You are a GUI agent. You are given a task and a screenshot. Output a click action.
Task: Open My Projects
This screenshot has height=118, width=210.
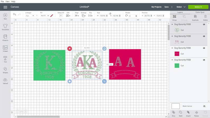(156, 7)
